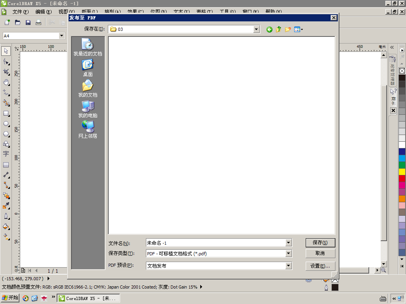Select the Ellipse tool
Viewport: 406px width, 304px height.
pyautogui.click(x=6, y=124)
